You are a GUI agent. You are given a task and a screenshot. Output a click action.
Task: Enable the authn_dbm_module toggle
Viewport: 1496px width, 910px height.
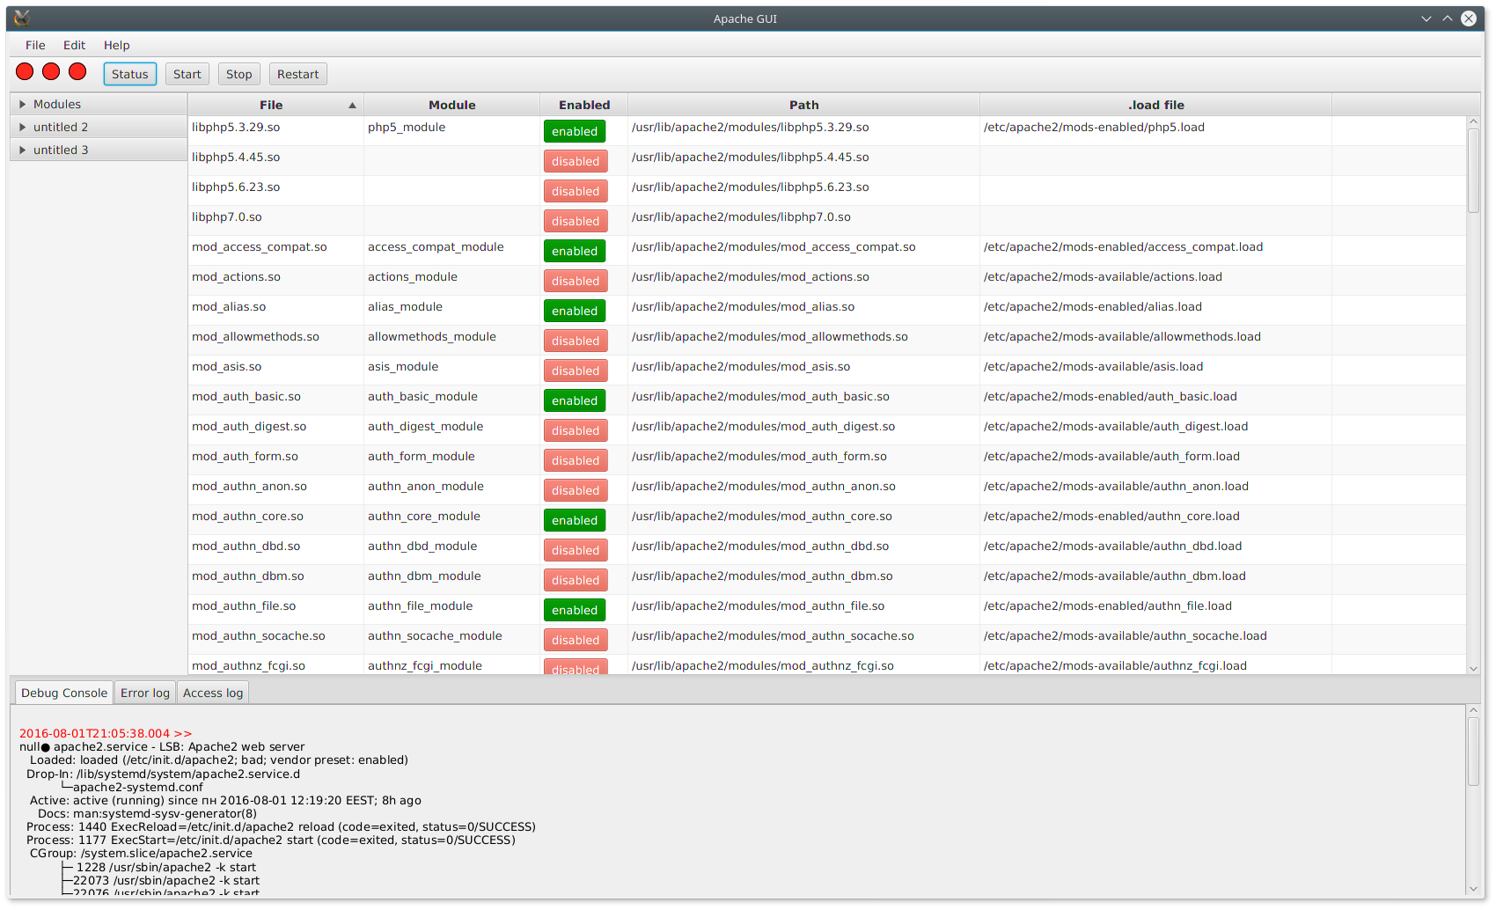[x=576, y=580]
